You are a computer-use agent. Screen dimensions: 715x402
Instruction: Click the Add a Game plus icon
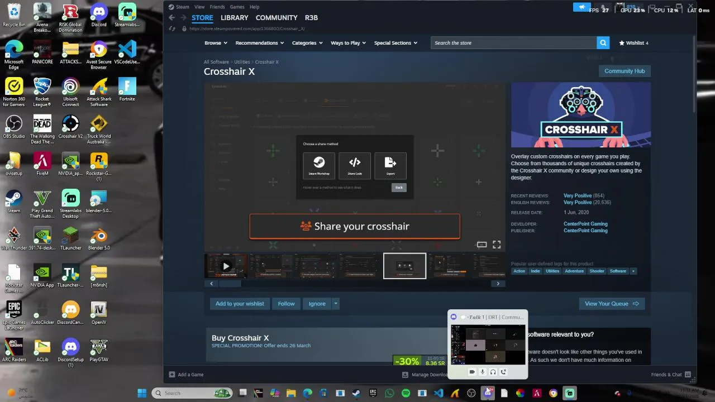point(172,375)
